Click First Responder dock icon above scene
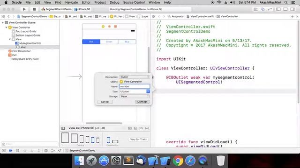 pos(109,27)
